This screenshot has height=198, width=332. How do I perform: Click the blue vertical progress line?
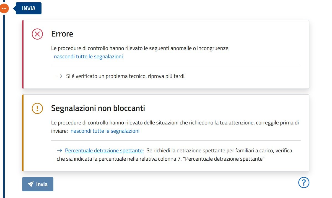[x=4, y=105]
